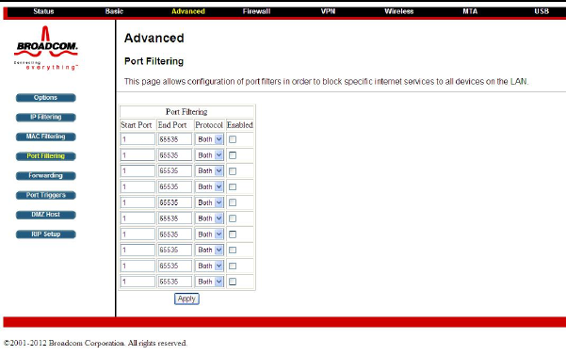
Task: Open Protocol dropdown in fifth filter row
Action: [209, 202]
